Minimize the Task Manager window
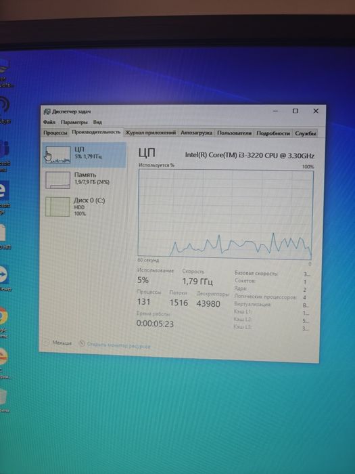 click(275, 111)
